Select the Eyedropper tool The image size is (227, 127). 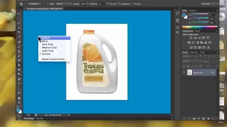(x=19, y=37)
